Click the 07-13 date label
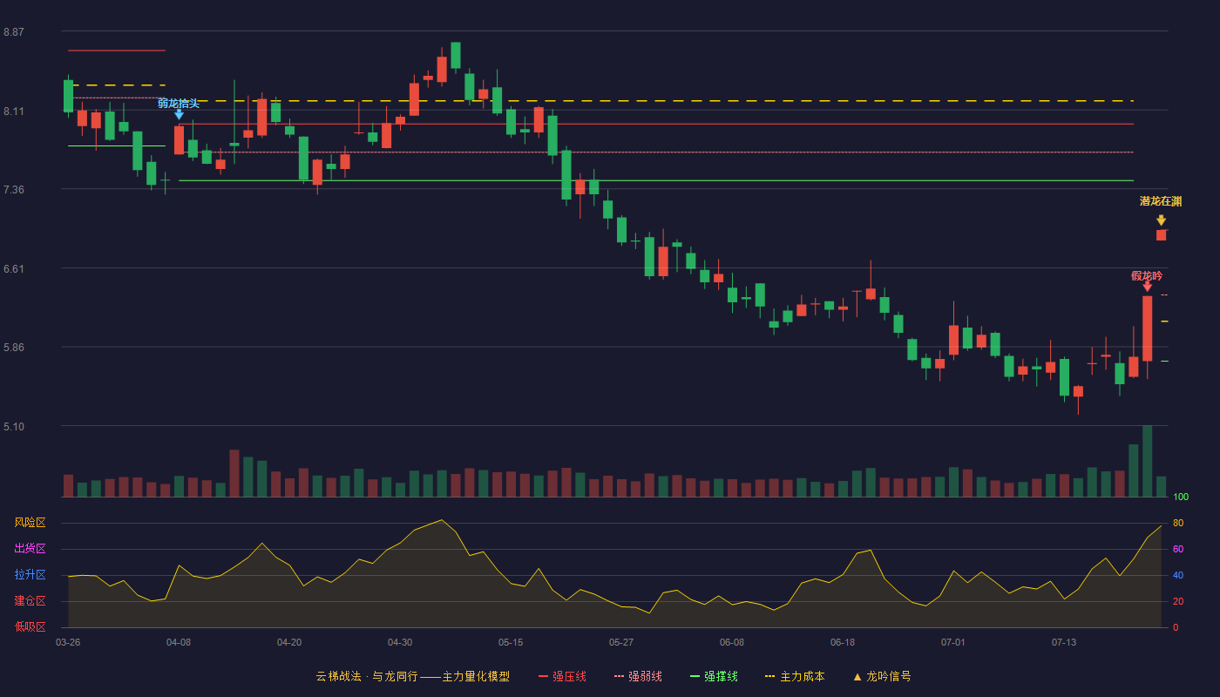The height and width of the screenshot is (697, 1220). pyautogui.click(x=1064, y=642)
